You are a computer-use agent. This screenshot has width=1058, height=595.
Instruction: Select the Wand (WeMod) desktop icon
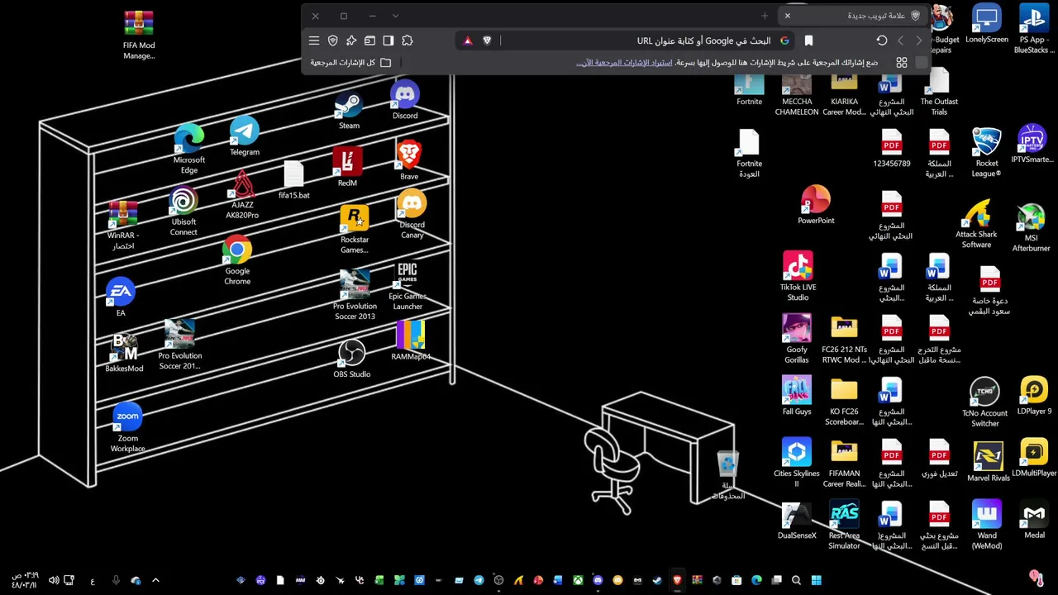pyautogui.click(x=987, y=525)
